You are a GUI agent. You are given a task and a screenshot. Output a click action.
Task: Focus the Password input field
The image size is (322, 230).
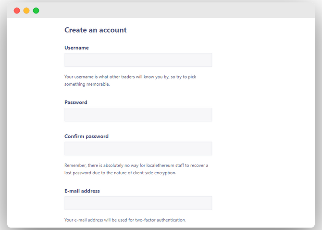(x=138, y=115)
